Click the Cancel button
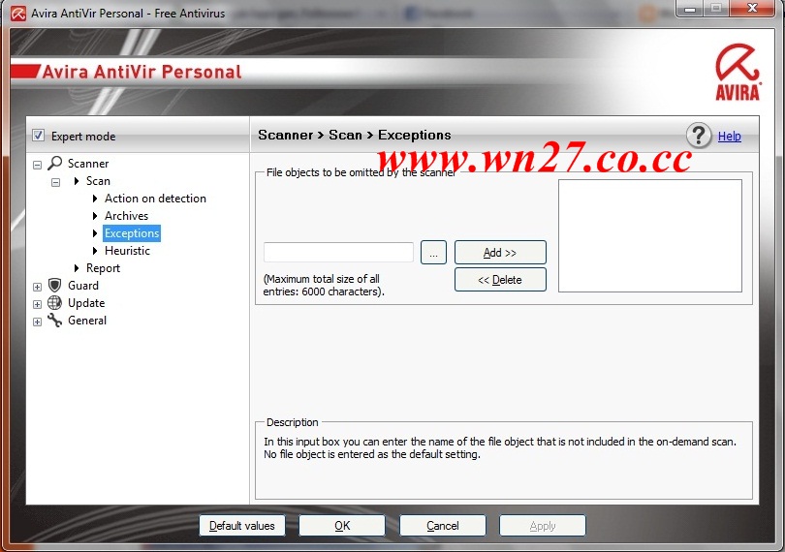 click(x=443, y=526)
